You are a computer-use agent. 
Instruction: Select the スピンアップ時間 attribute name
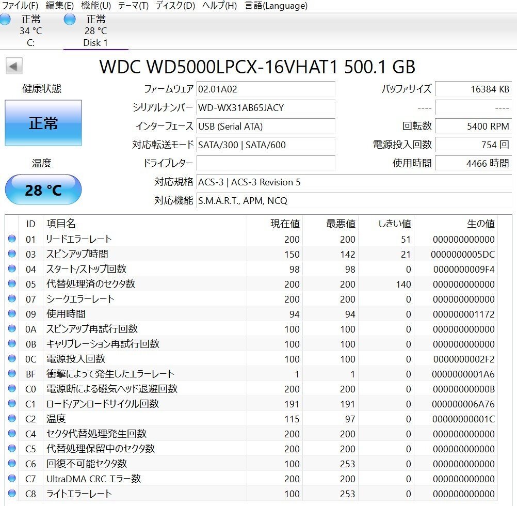click(77, 254)
